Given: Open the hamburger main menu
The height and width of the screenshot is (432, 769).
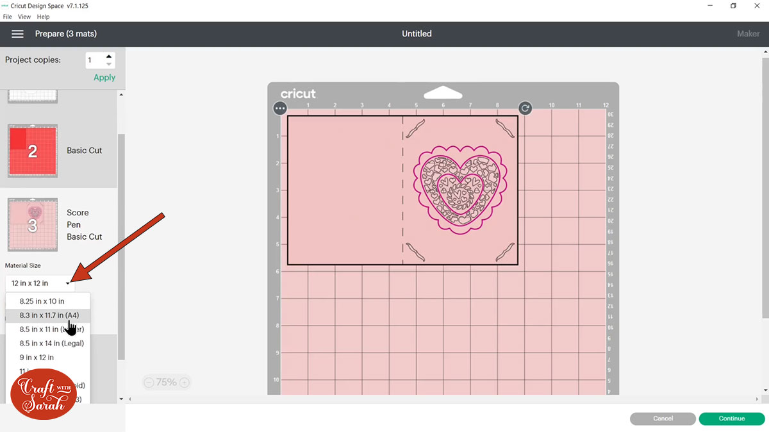Looking at the screenshot, I should [17, 33].
